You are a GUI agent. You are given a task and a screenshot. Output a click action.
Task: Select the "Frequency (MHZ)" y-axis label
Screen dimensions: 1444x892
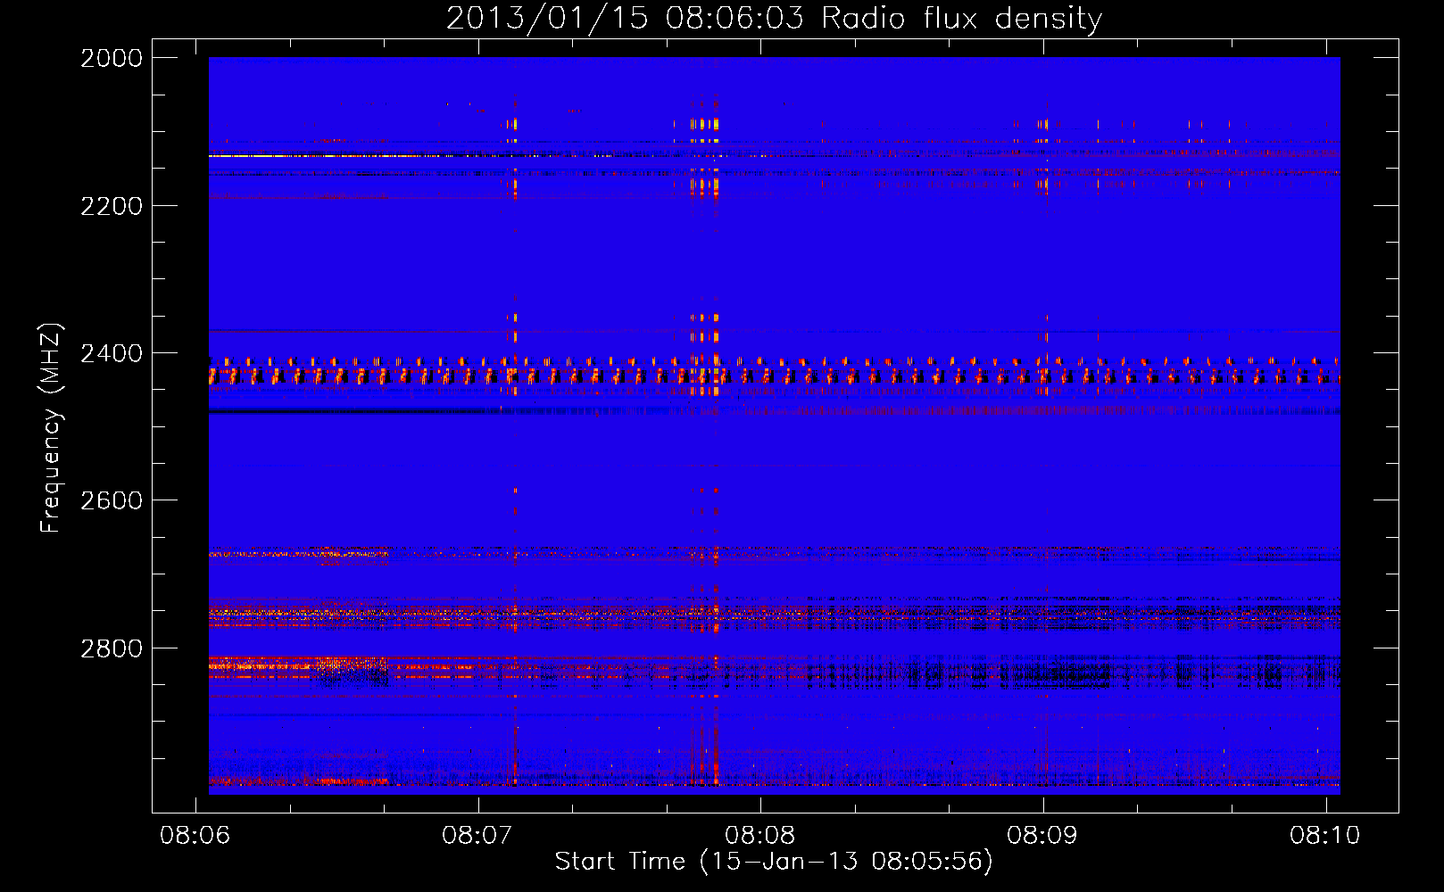[x=51, y=428]
